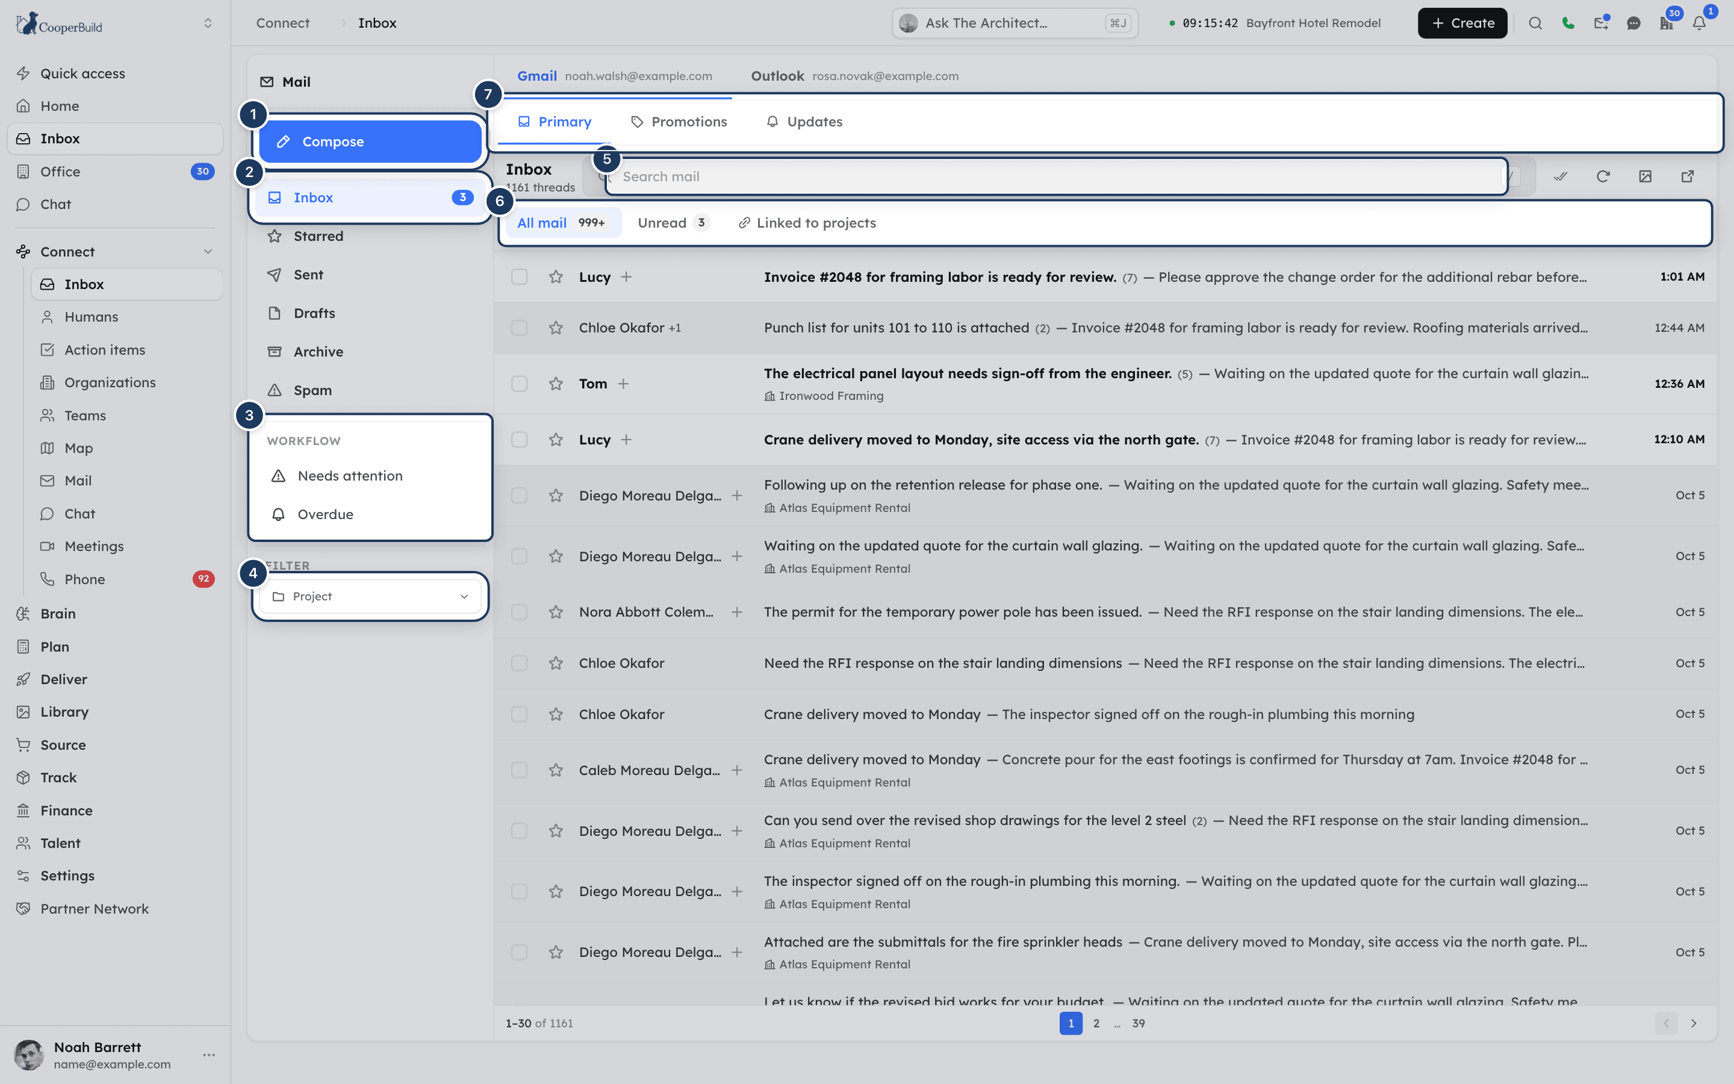Open Action items in Connect sidebar
The height and width of the screenshot is (1084, 1734).
tap(127, 350)
